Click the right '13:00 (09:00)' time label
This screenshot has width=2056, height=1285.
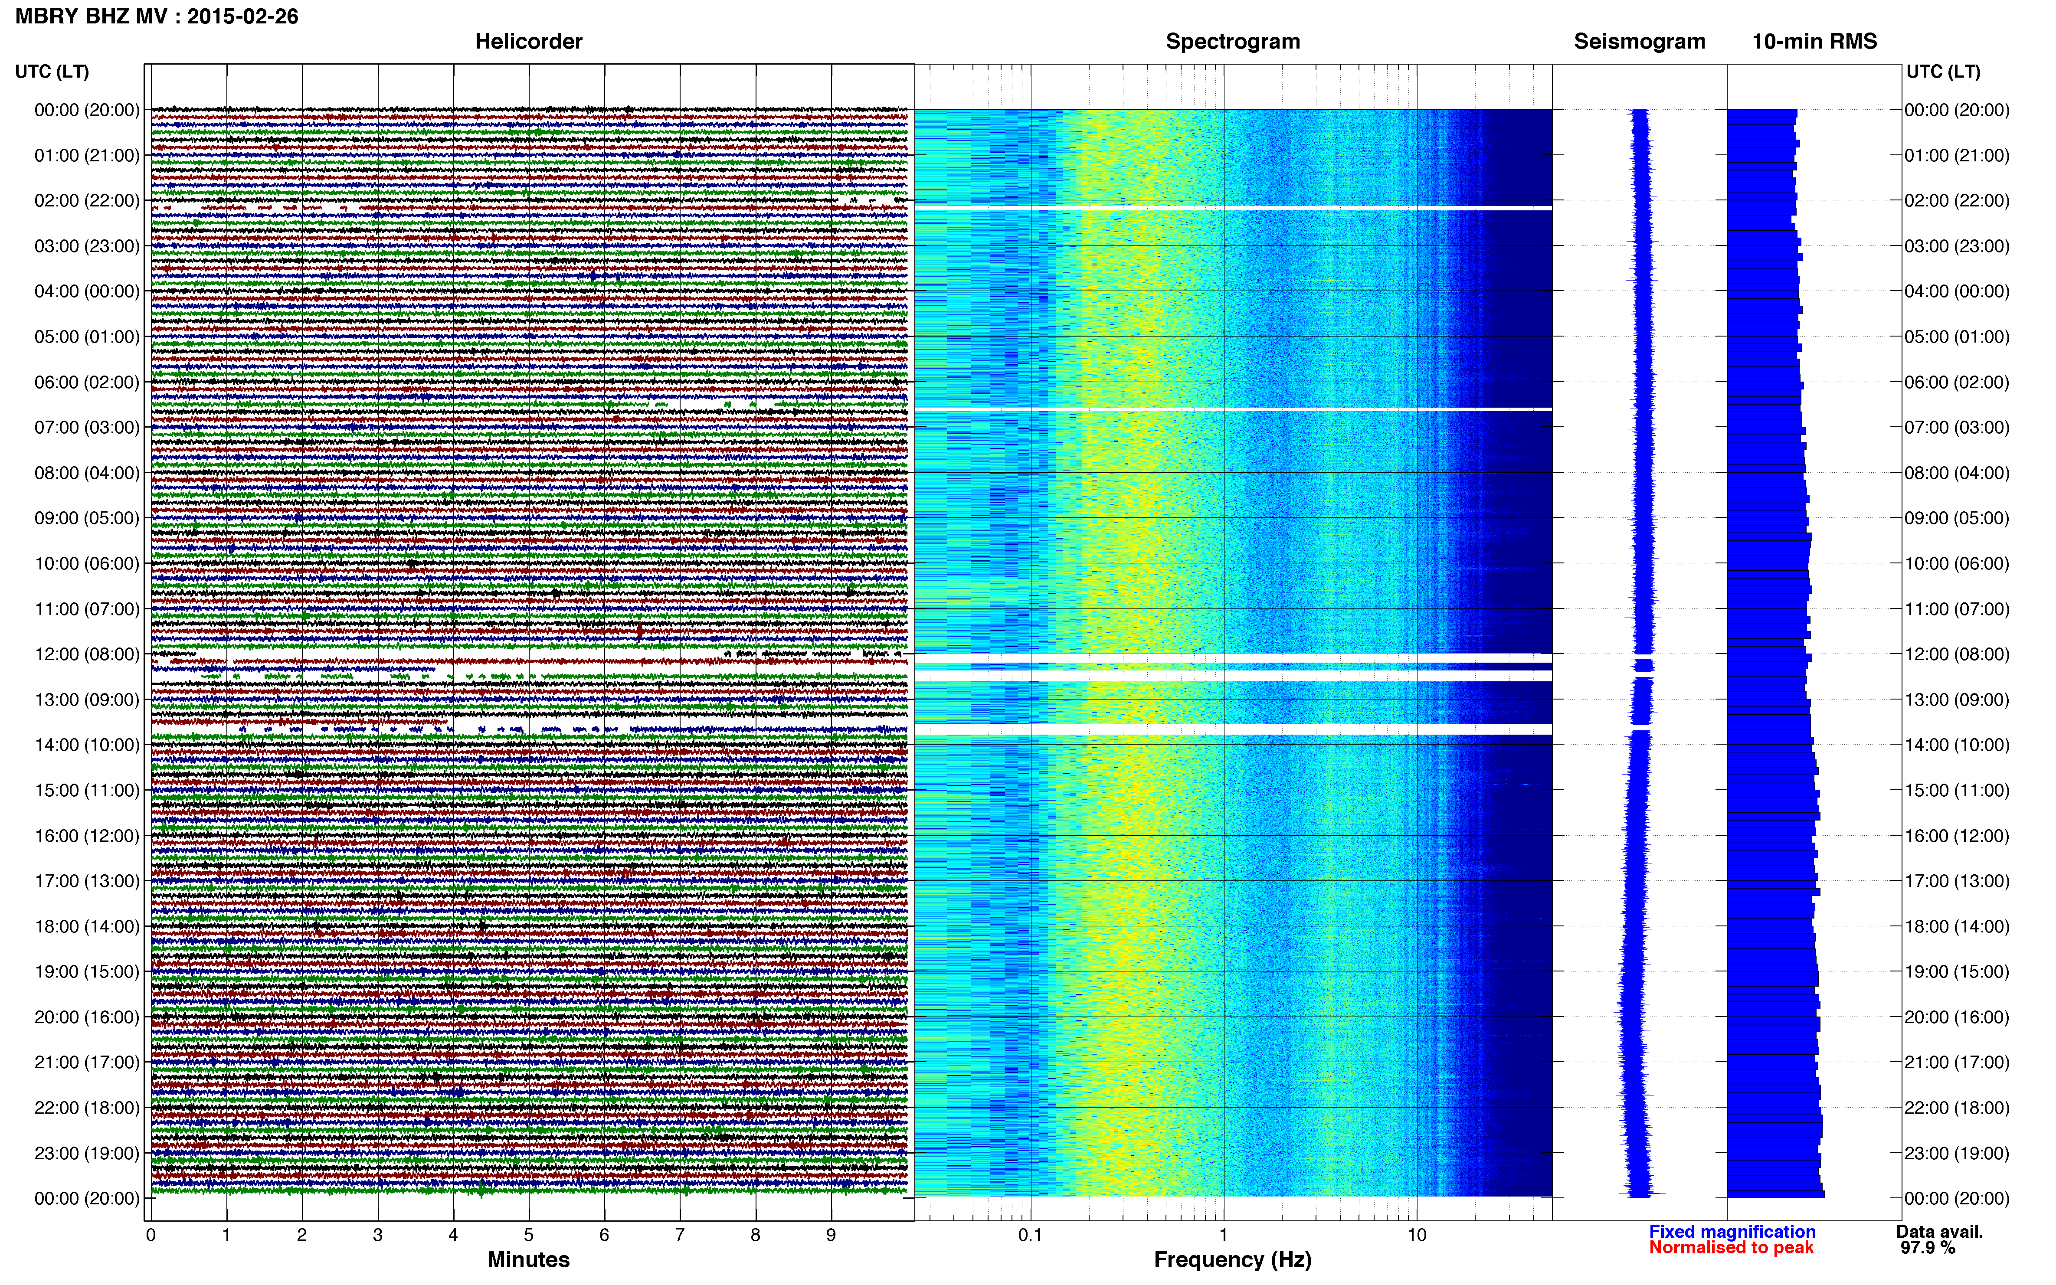pyautogui.click(x=1958, y=700)
